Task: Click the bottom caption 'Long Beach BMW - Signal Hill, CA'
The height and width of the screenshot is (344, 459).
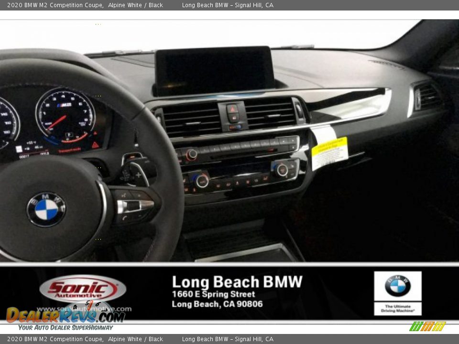Action: click(x=228, y=339)
